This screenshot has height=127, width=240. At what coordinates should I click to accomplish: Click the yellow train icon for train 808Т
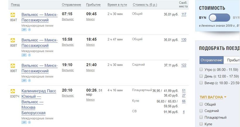[x=13, y=40]
